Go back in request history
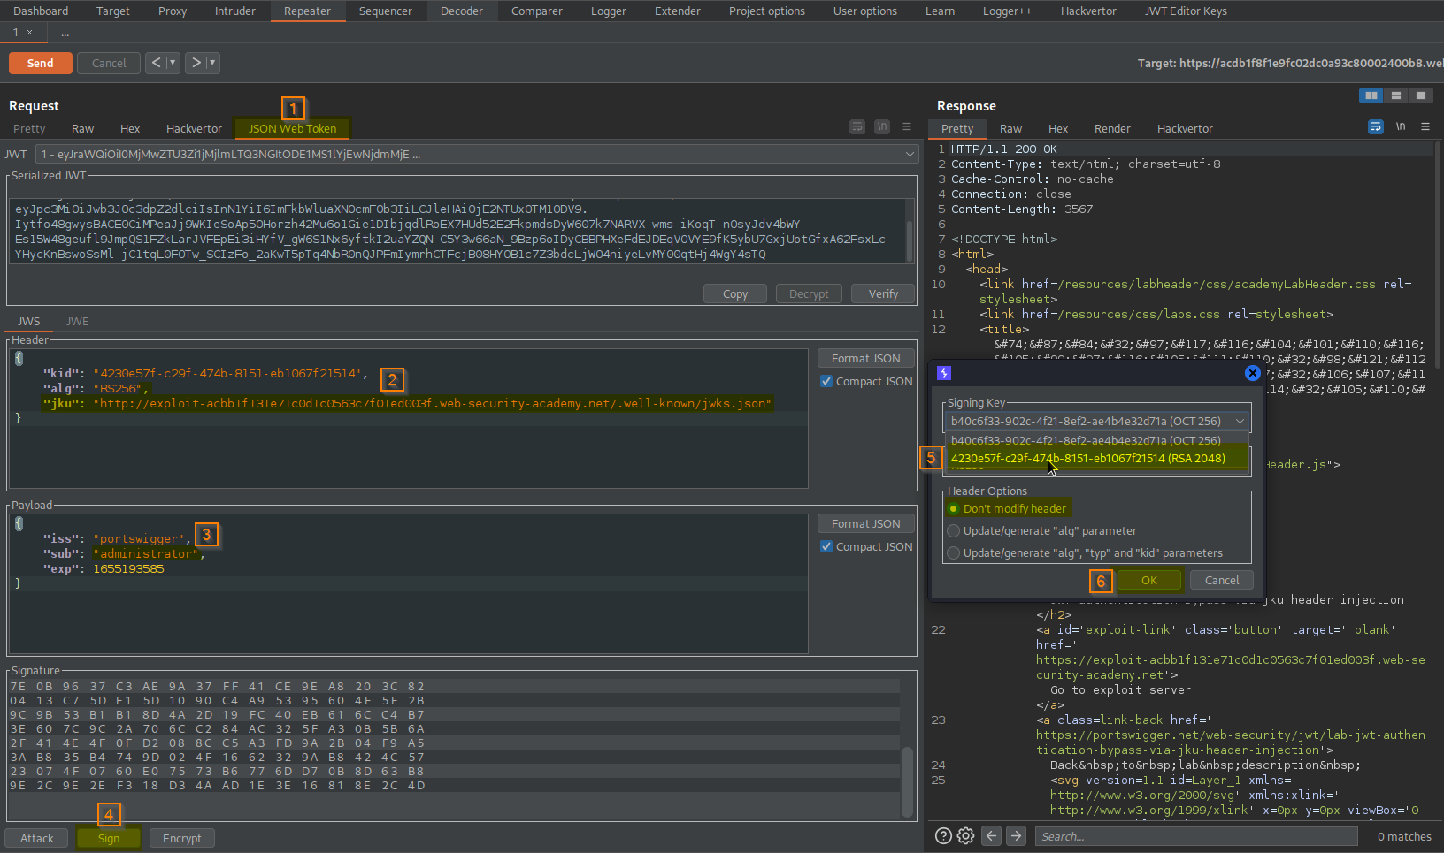 pos(157,63)
